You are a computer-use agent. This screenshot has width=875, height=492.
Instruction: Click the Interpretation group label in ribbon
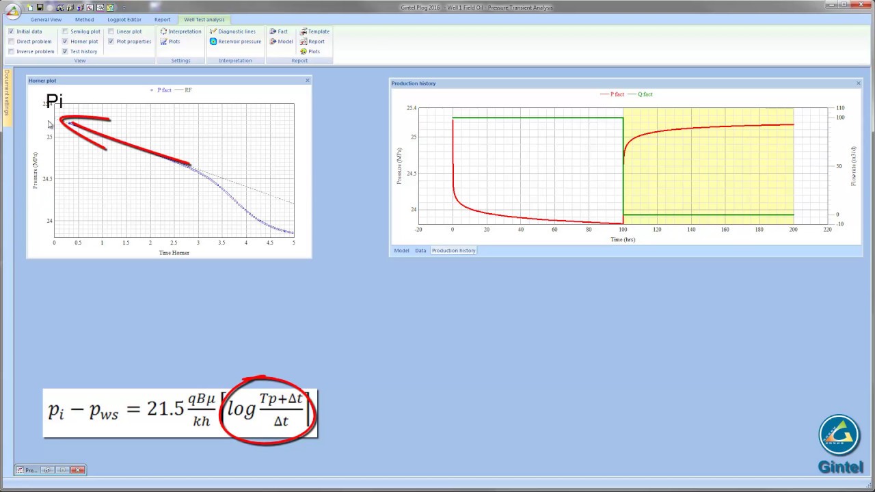235,61
